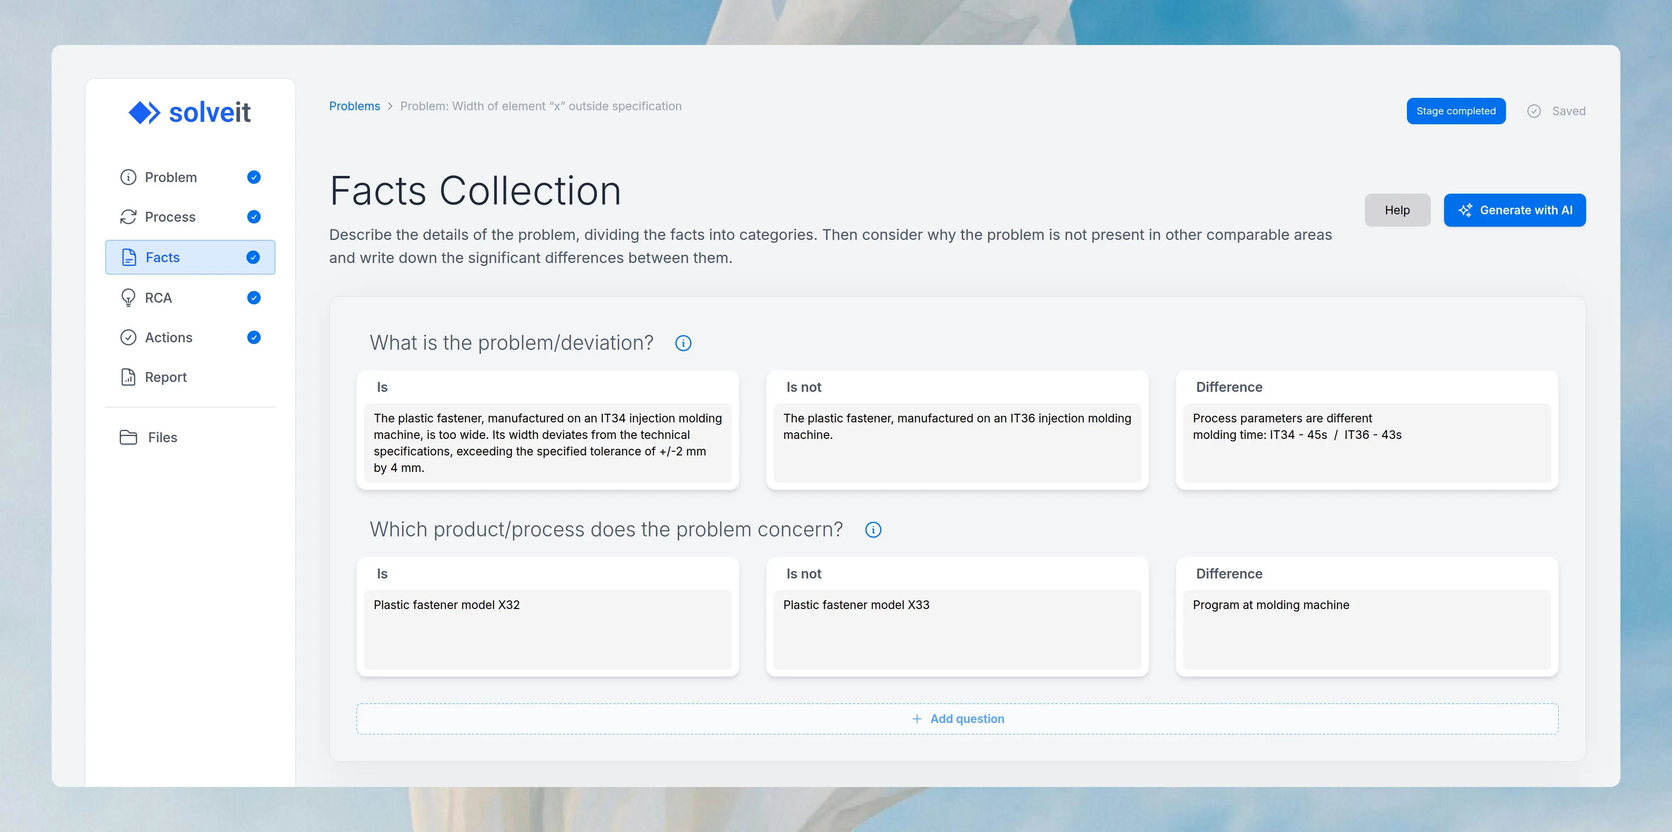Click the completed checkmark next to Problem
Image resolution: width=1672 pixels, height=832 pixels.
254,177
